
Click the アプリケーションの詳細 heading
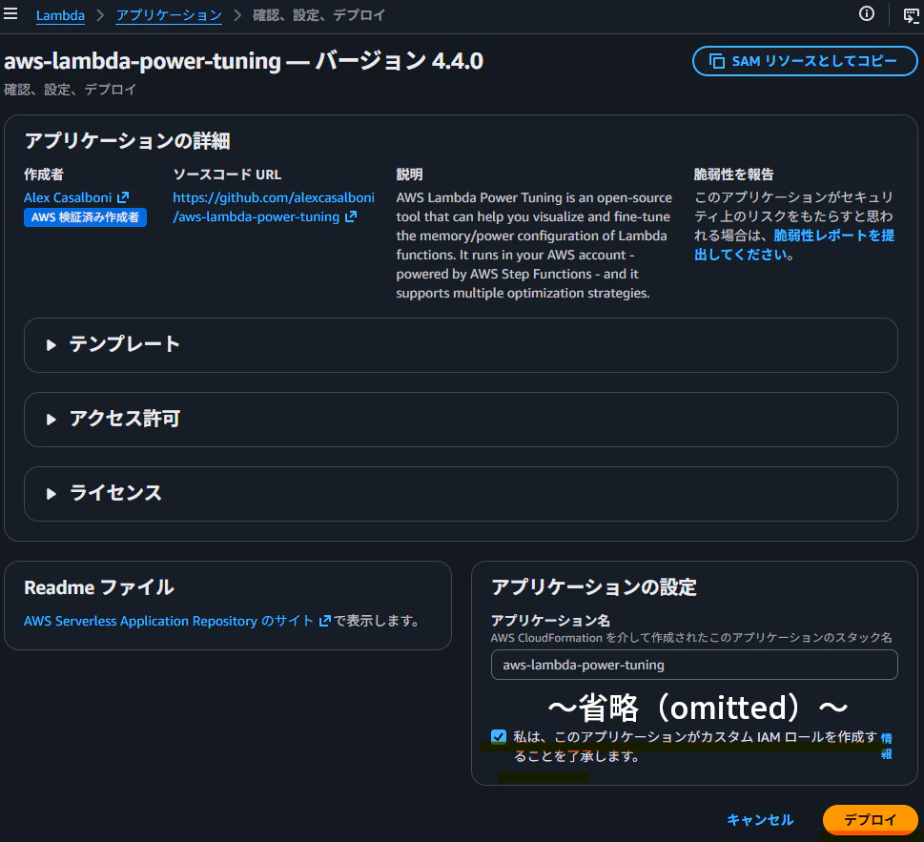click(x=127, y=141)
